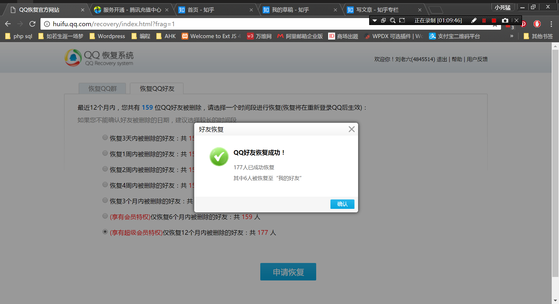Screen dimensions: 559x304
Task: Click the browser forward arrow
Action: point(20,24)
